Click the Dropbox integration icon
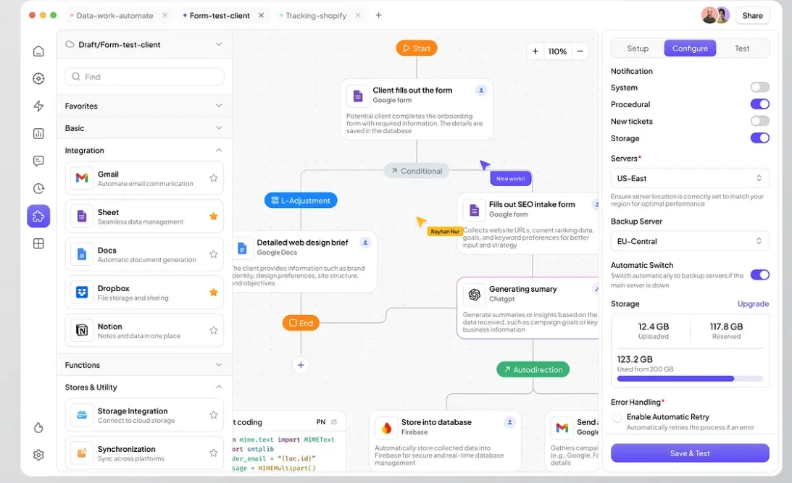Image resolution: width=792 pixels, height=483 pixels. click(x=82, y=292)
